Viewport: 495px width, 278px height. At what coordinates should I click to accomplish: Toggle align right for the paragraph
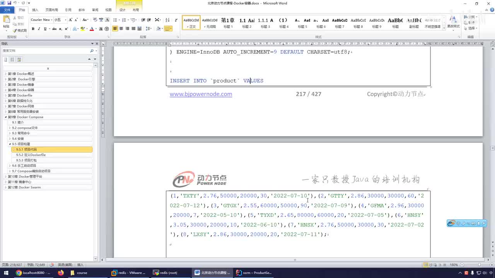pyautogui.click(x=127, y=29)
